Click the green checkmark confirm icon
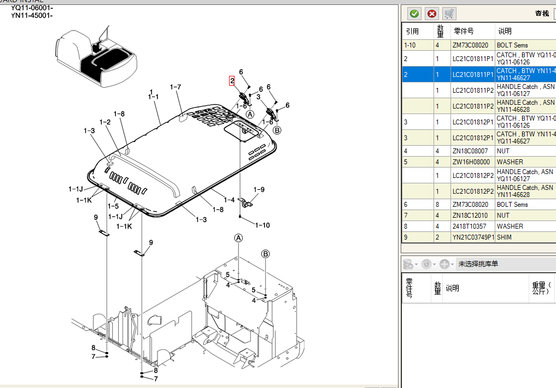Image resolution: width=556 pixels, height=388 pixels. click(414, 14)
